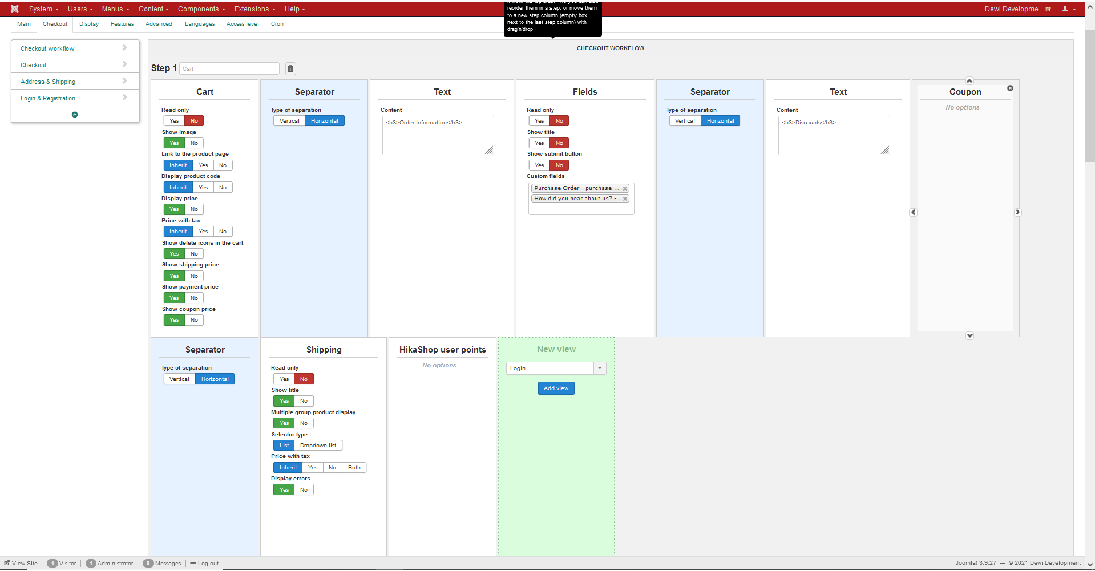Select Address & Shipping in the sidebar

[48, 82]
